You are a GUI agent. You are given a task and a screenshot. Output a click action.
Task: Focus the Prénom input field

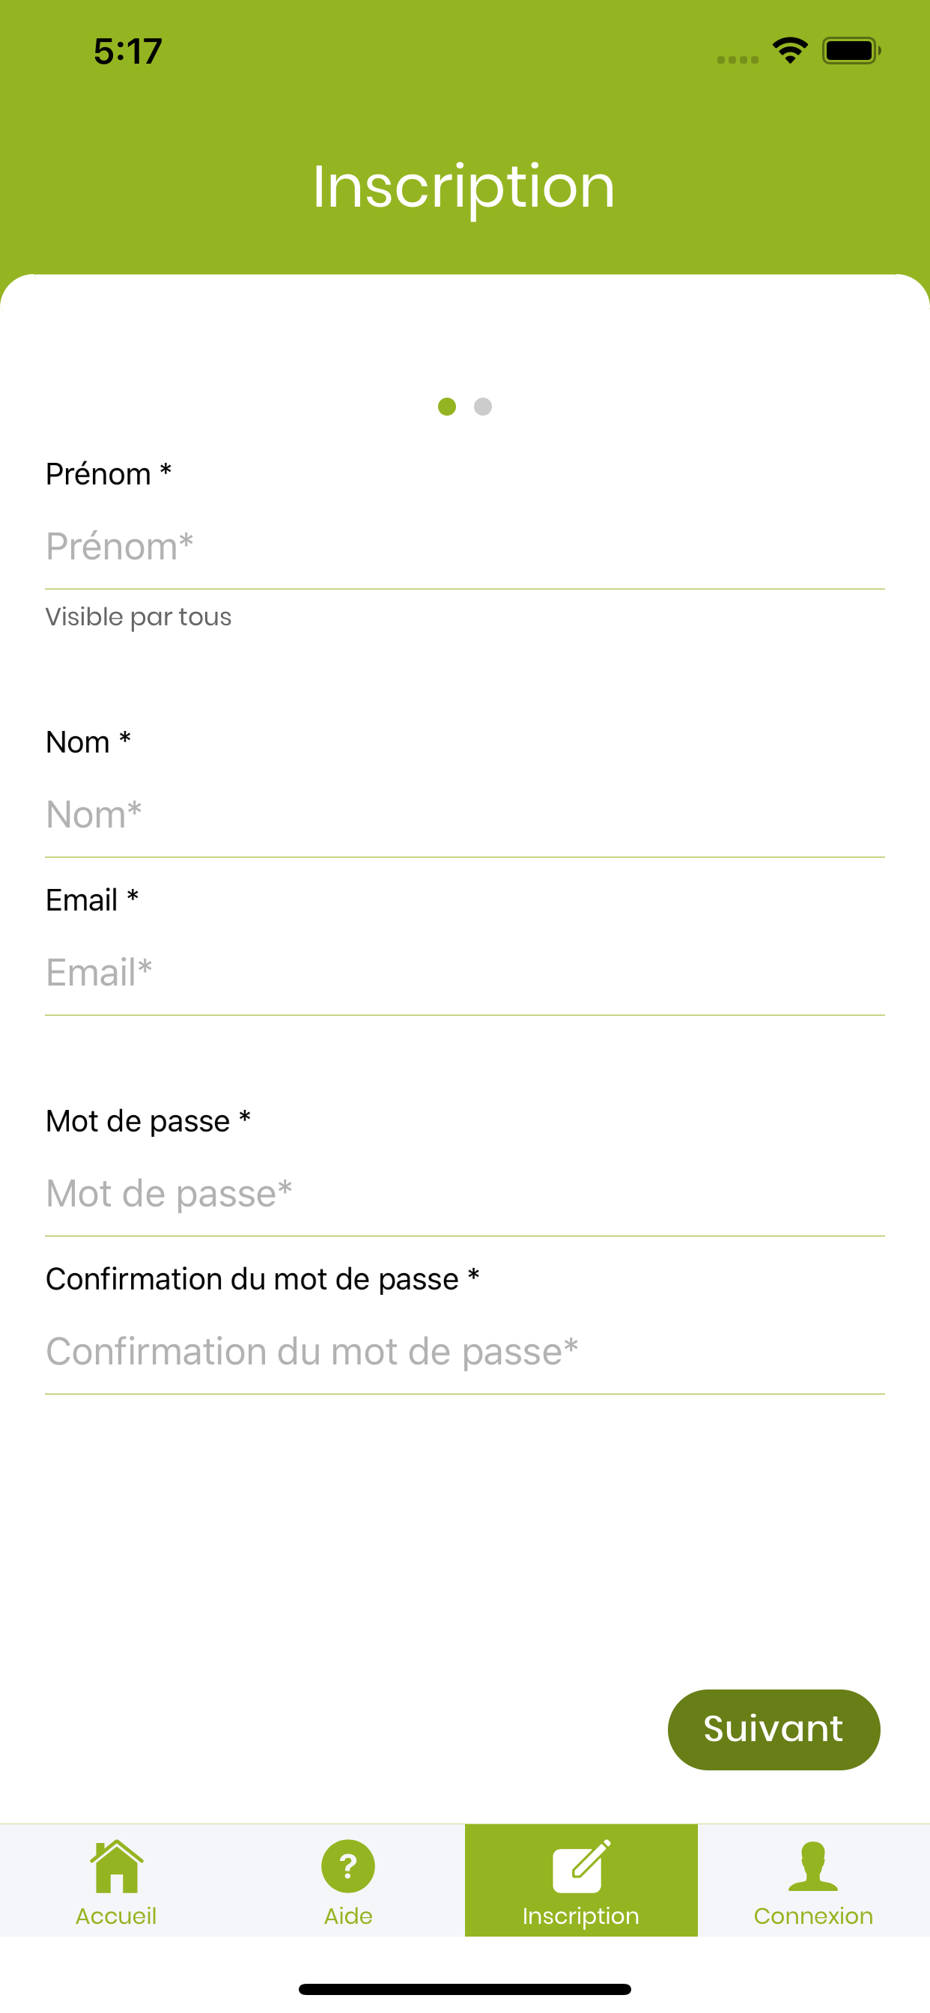(465, 546)
